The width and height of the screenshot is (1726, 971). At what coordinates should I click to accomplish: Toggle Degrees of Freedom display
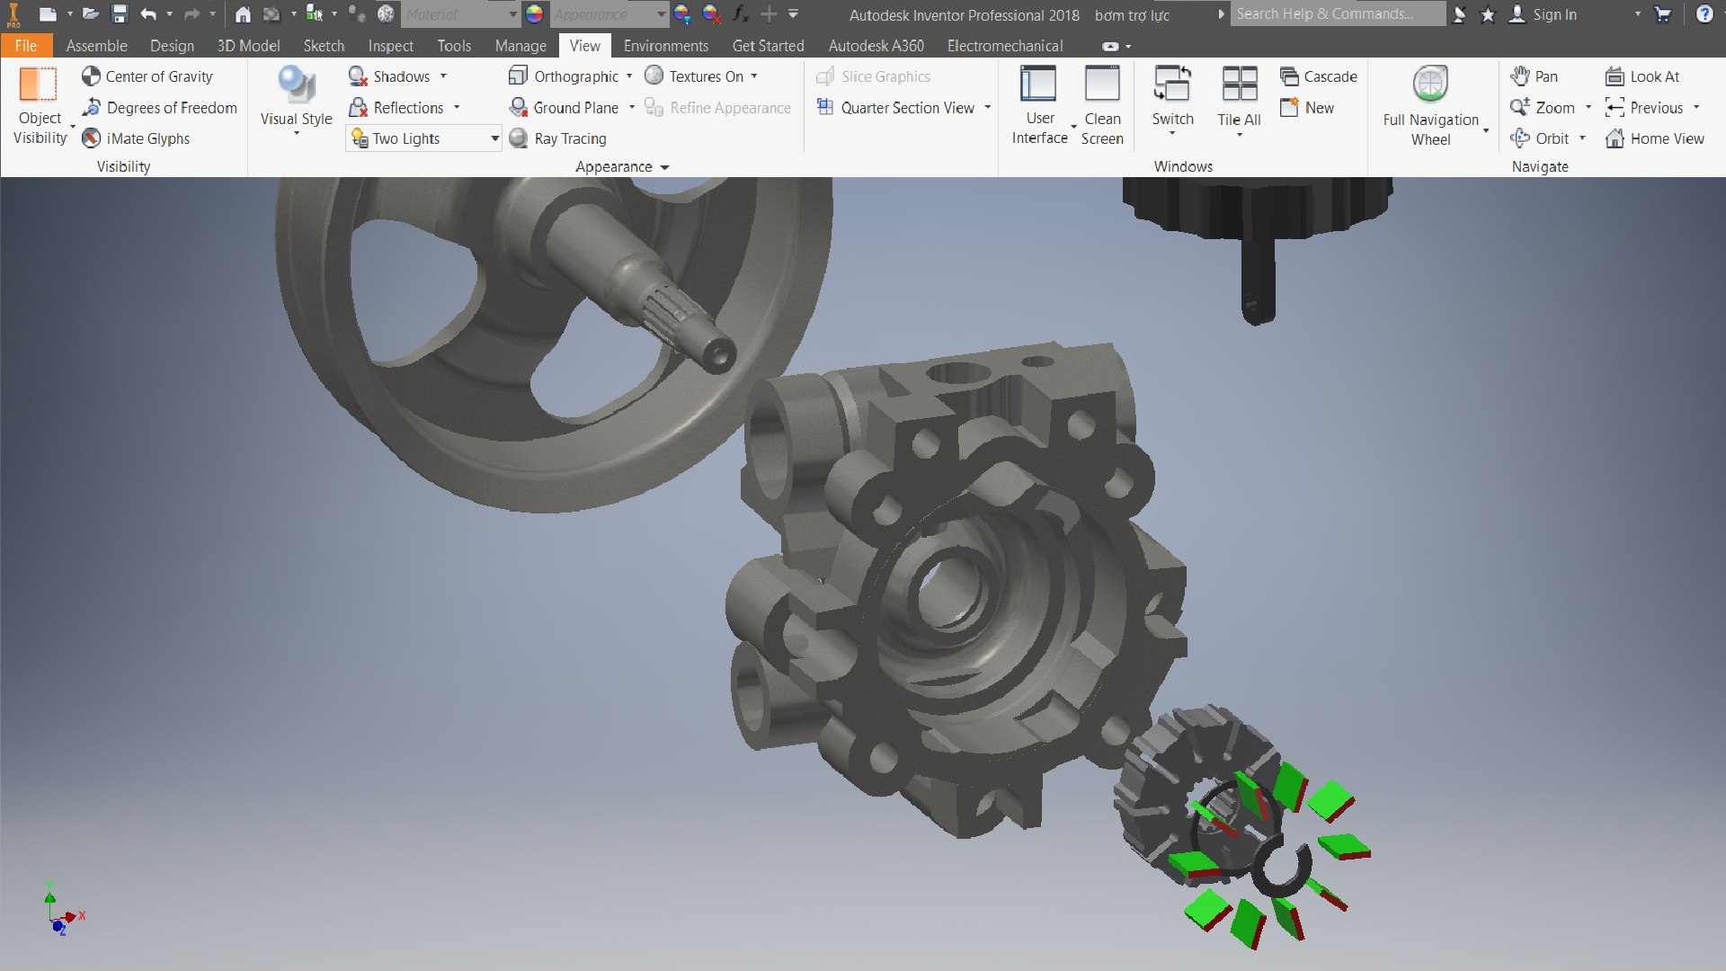[159, 108]
